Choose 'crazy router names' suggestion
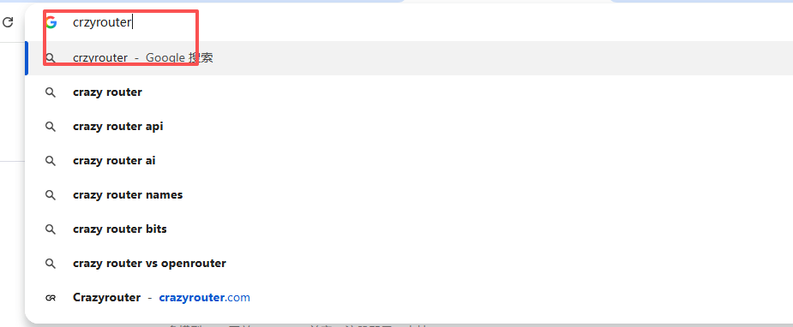This screenshot has height=327, width=793. [x=409, y=195]
